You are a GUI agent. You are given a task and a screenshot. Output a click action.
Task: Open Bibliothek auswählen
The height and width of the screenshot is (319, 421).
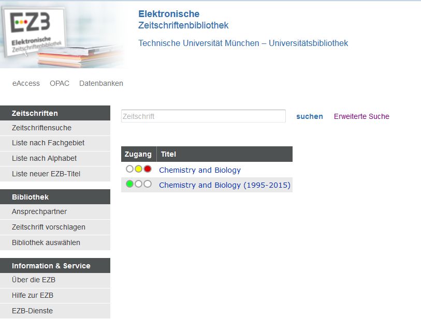46,242
